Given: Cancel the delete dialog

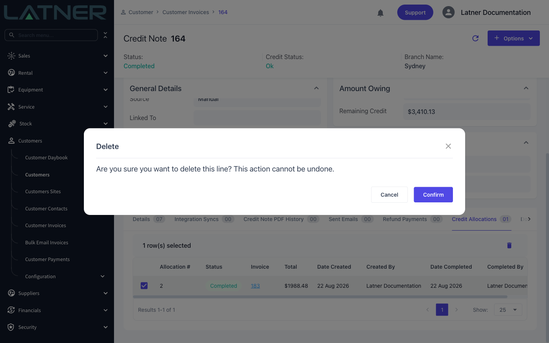Looking at the screenshot, I should click(x=389, y=195).
